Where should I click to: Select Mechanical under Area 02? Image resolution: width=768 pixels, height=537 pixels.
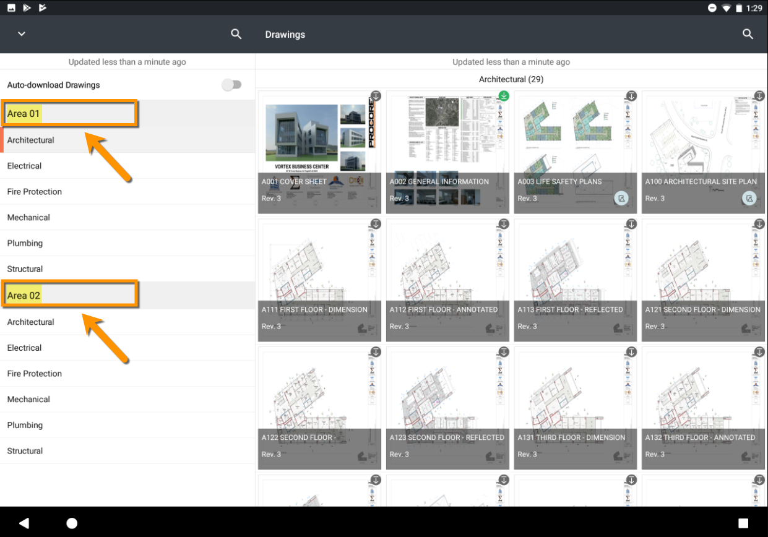pyautogui.click(x=28, y=400)
